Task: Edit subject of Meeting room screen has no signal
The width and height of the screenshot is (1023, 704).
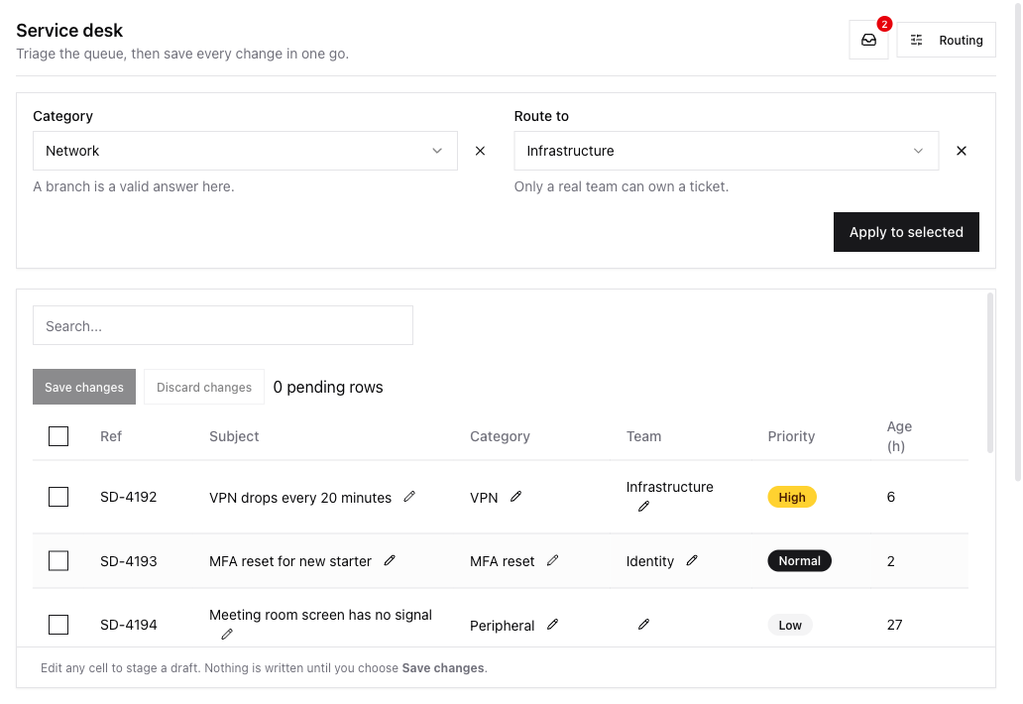Action: point(226,635)
